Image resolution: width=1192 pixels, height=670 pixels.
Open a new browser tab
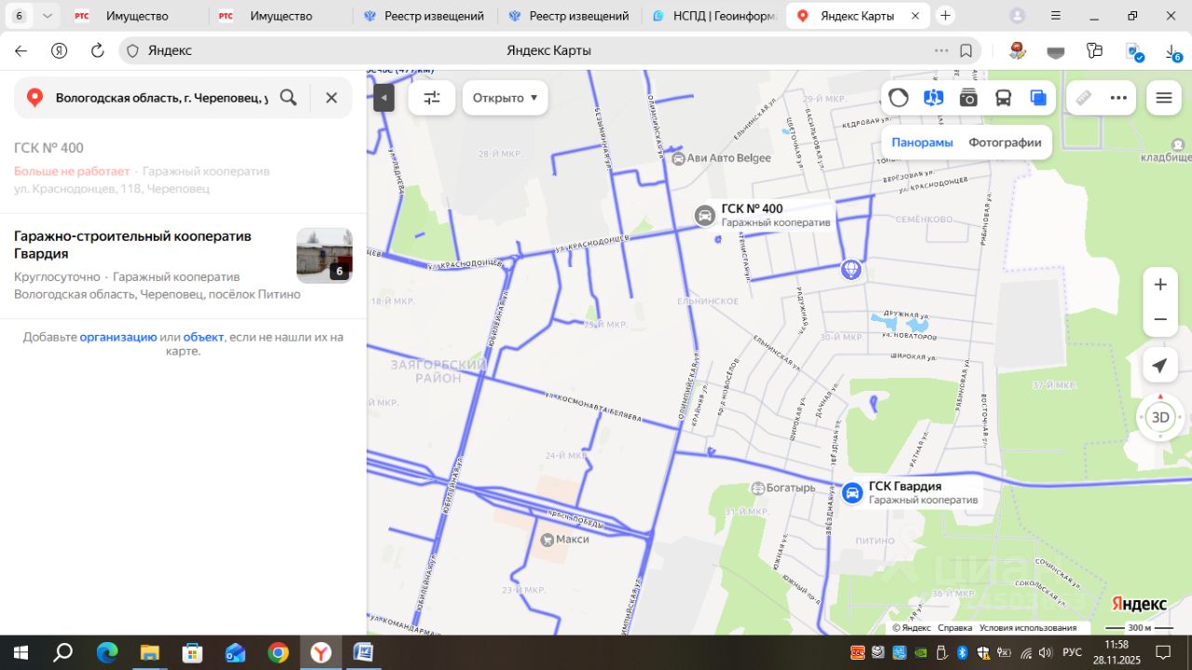(x=945, y=16)
